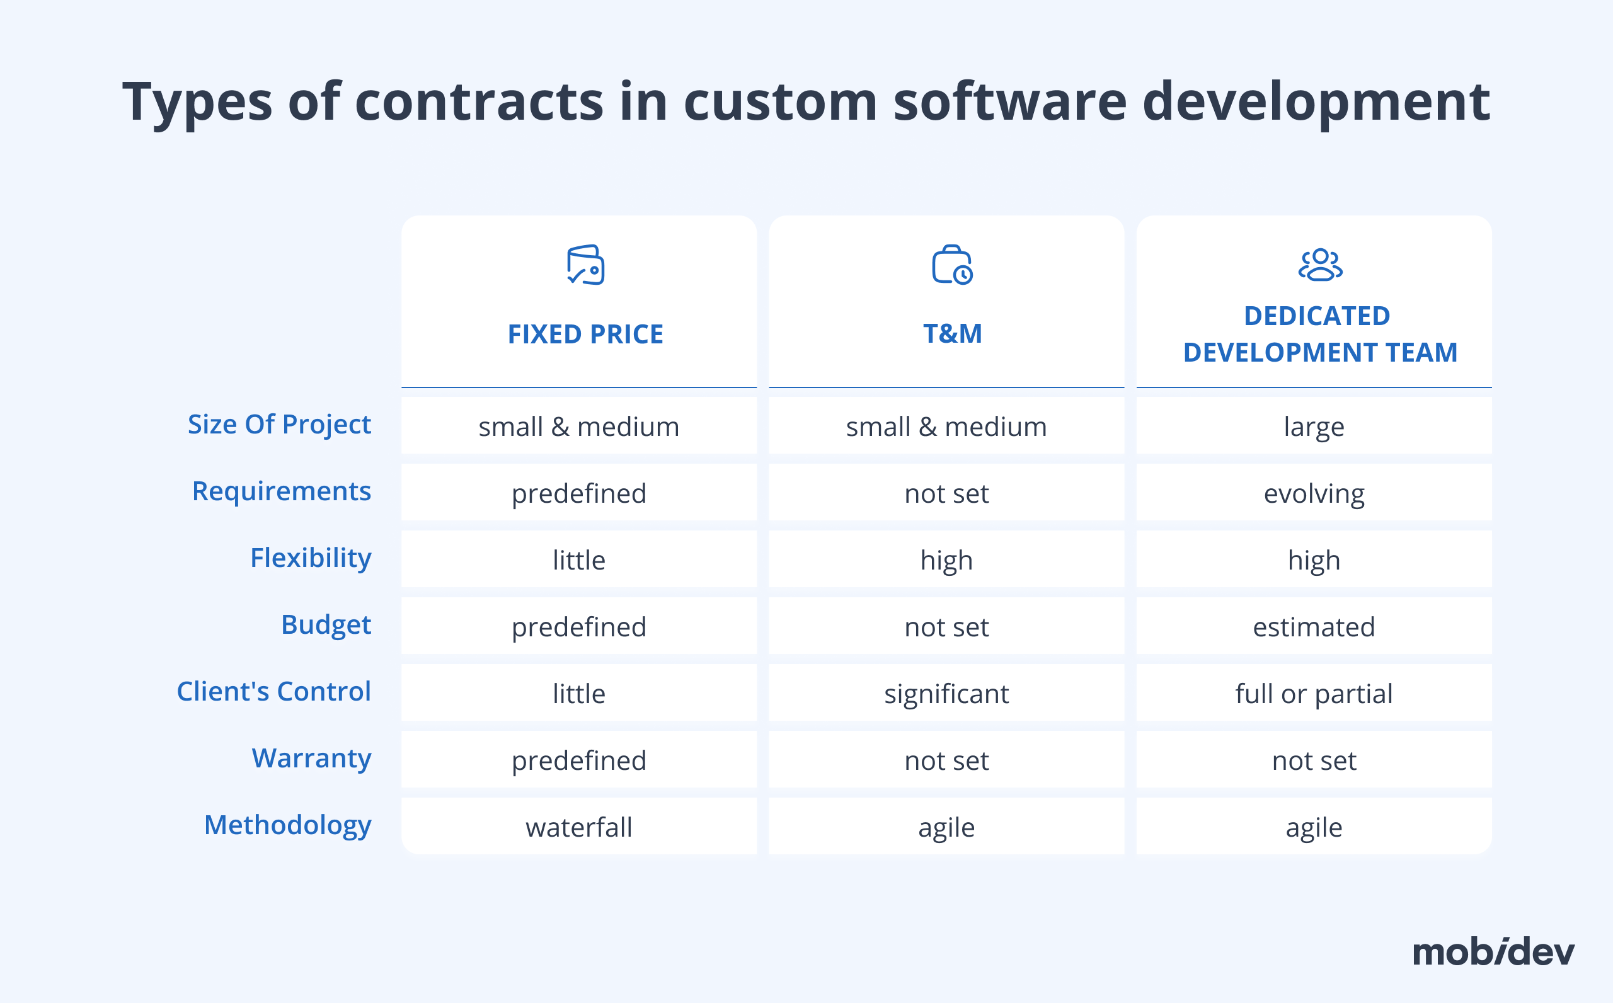Screen dimensions: 1613x1003
Task: Select the Client's Control row label
Action: pyautogui.click(x=273, y=692)
